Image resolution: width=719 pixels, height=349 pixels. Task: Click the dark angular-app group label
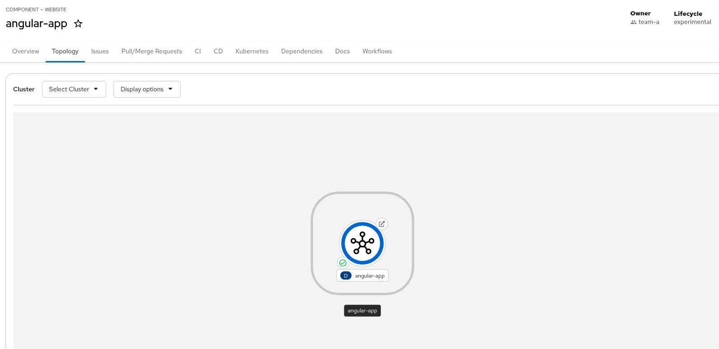point(362,311)
